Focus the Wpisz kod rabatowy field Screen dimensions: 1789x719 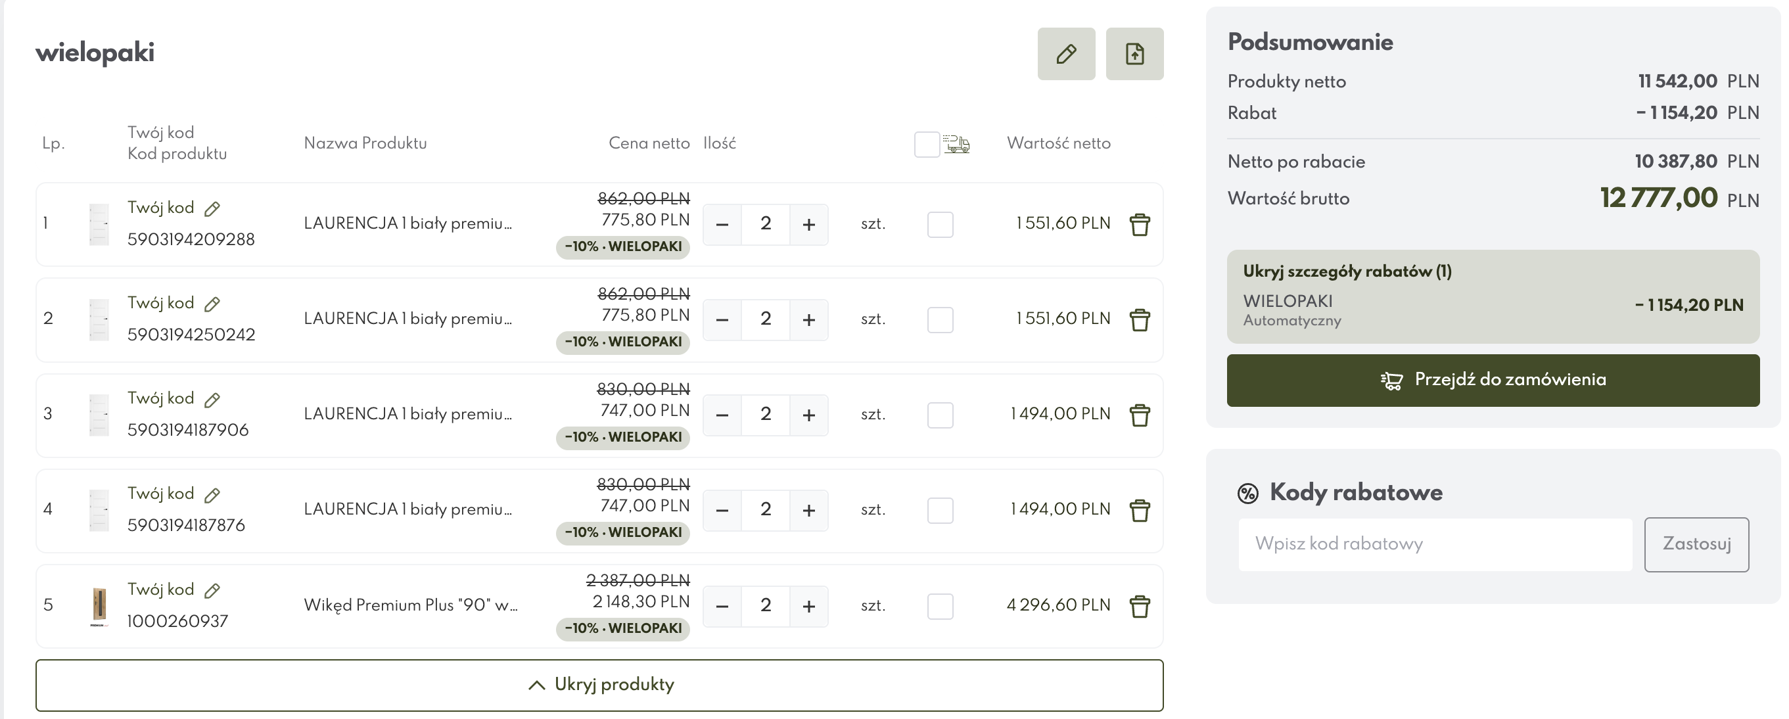pyautogui.click(x=1435, y=544)
